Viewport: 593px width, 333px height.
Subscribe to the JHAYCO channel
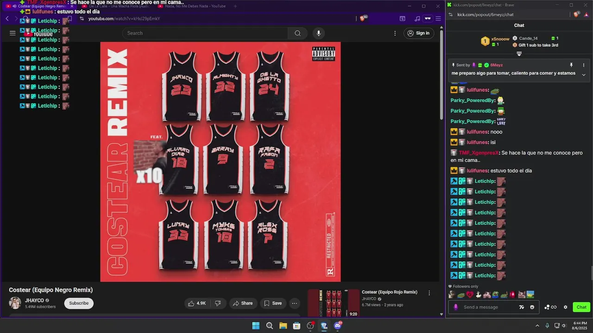click(x=79, y=303)
